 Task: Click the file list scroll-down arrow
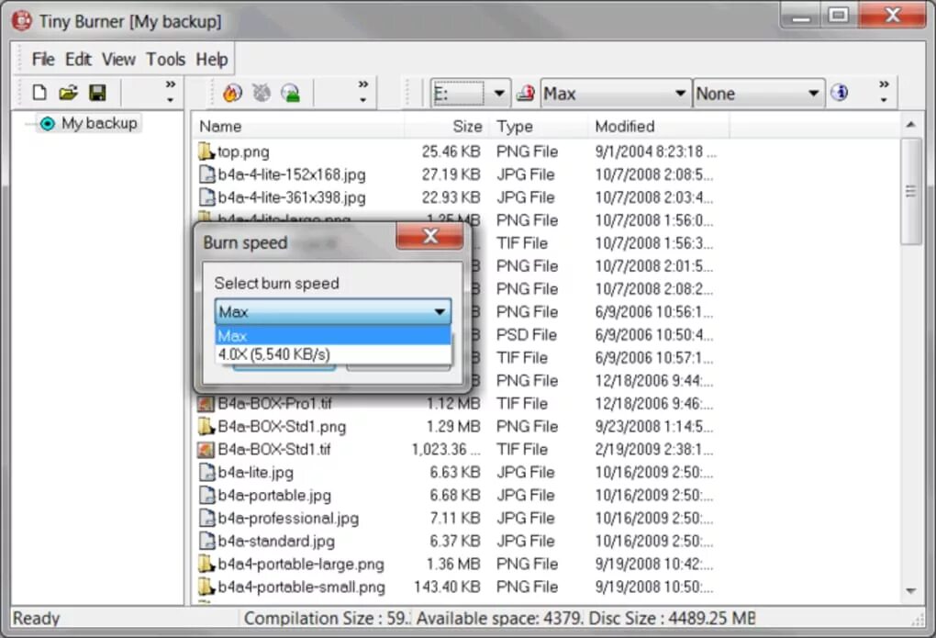click(x=910, y=591)
